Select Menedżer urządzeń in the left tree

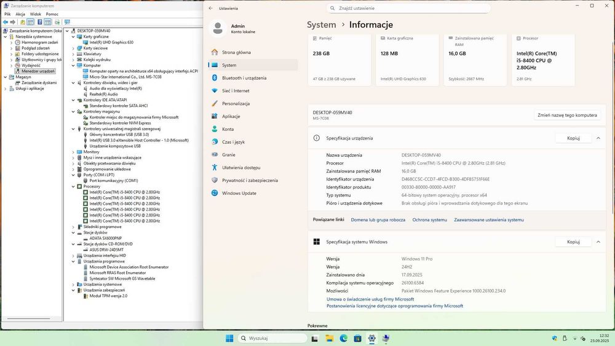click(x=38, y=71)
